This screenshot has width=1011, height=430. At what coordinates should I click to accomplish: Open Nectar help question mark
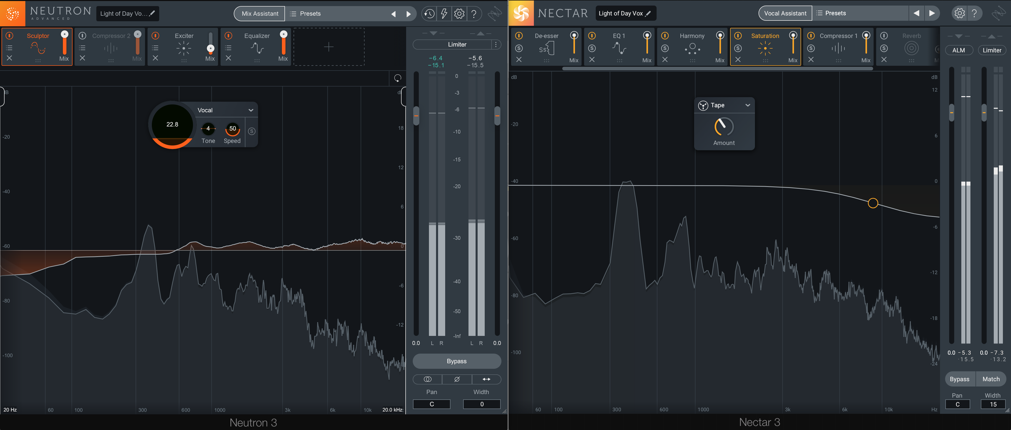(x=974, y=13)
